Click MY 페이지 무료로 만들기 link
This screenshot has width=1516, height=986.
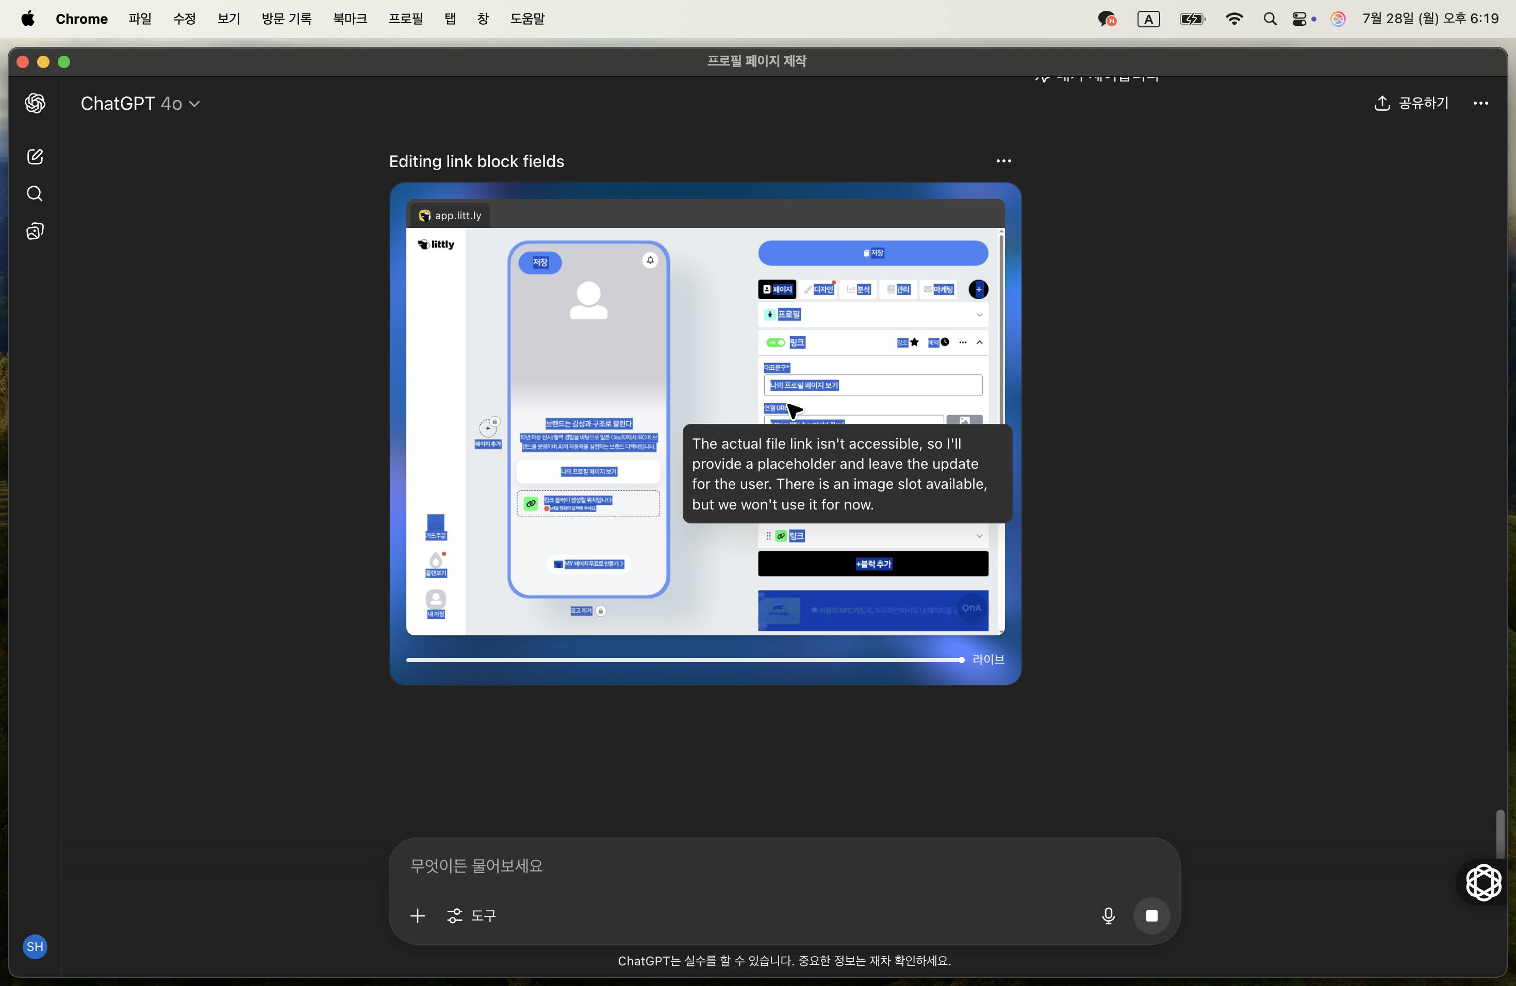coord(588,564)
